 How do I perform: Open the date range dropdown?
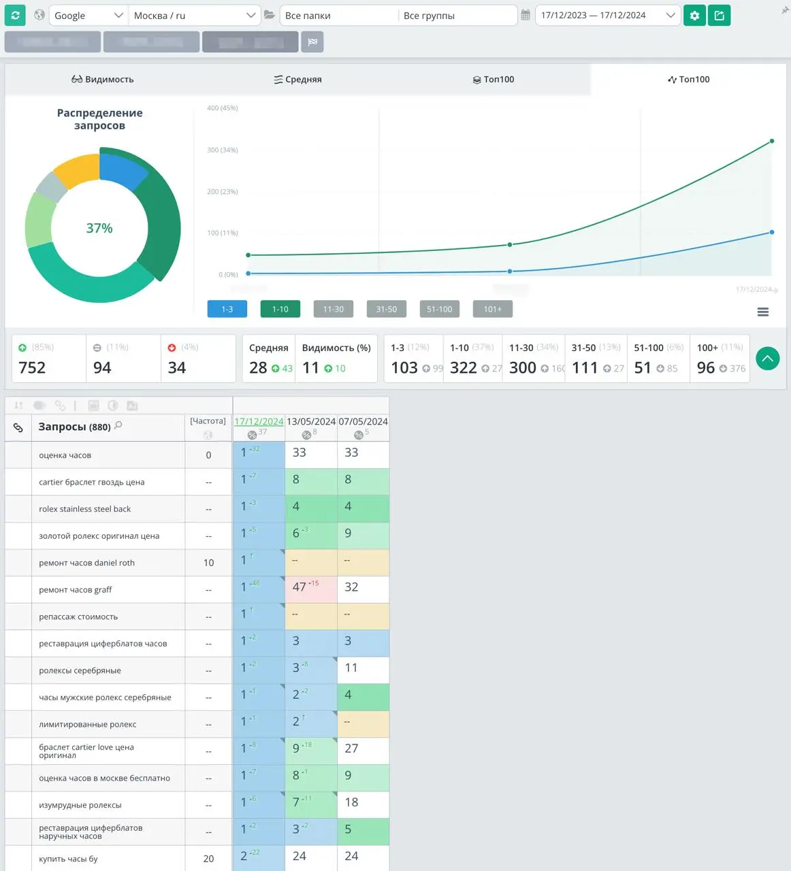[607, 15]
